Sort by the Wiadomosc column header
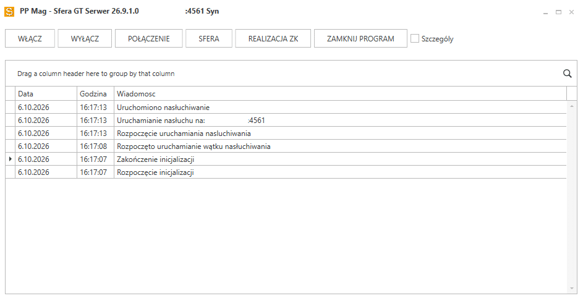 tap(340, 94)
